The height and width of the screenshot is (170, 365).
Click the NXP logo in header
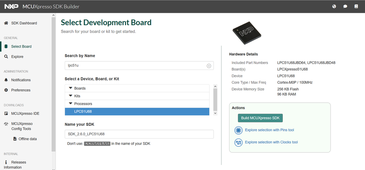[12, 7]
